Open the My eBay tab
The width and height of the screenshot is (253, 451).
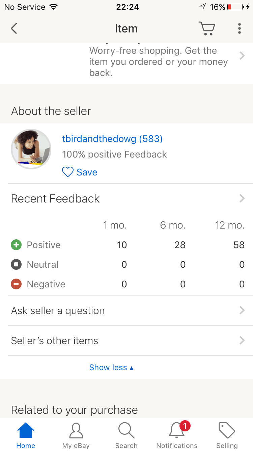click(x=76, y=435)
